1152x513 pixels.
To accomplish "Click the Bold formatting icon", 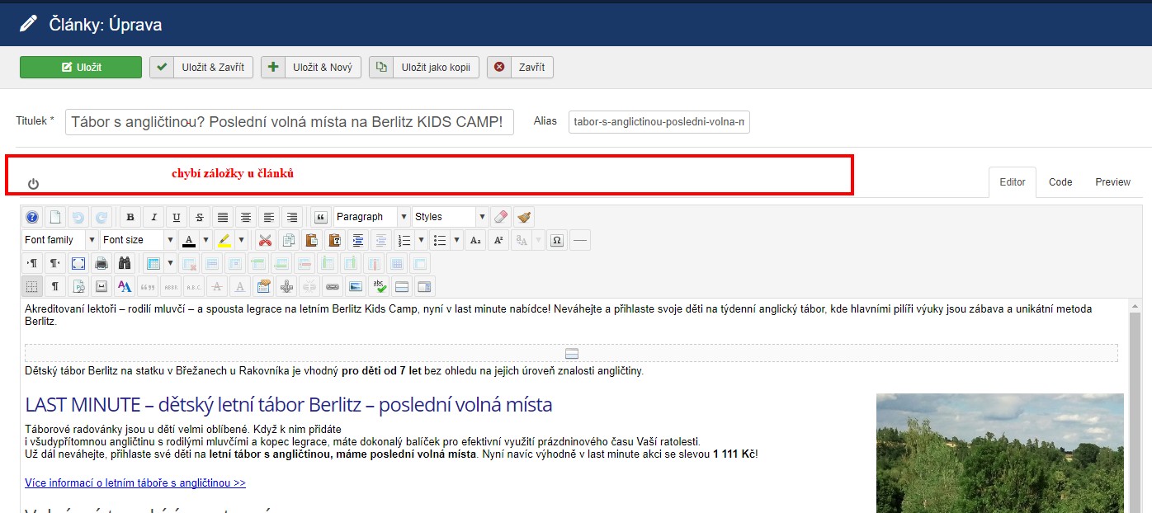I will [130, 217].
